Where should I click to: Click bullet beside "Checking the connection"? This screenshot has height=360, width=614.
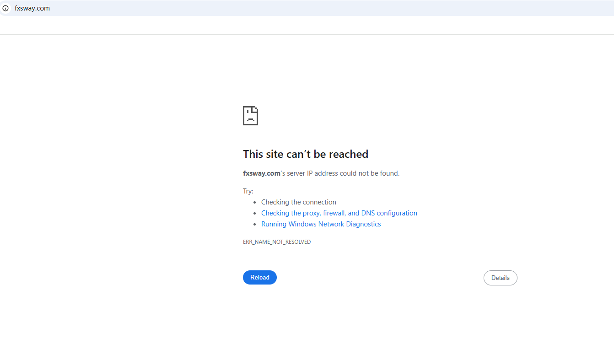(255, 203)
